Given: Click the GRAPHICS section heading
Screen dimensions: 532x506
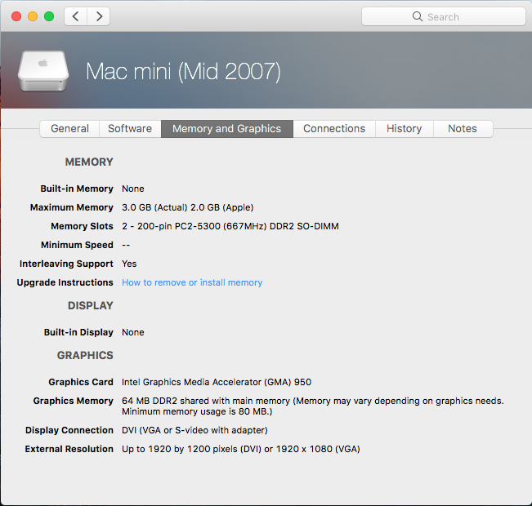Looking at the screenshot, I should (x=85, y=355).
